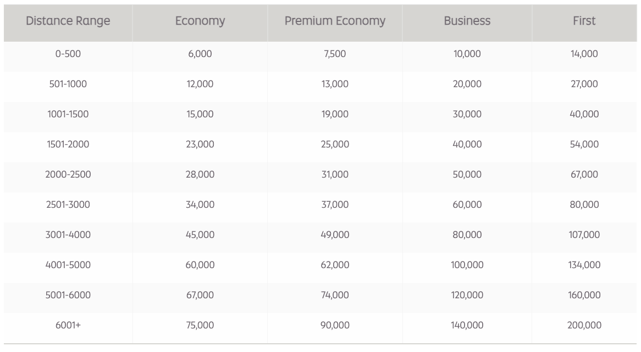The width and height of the screenshot is (641, 352).
Task: Click the 6001+ distance range cell
Action: 68,325
